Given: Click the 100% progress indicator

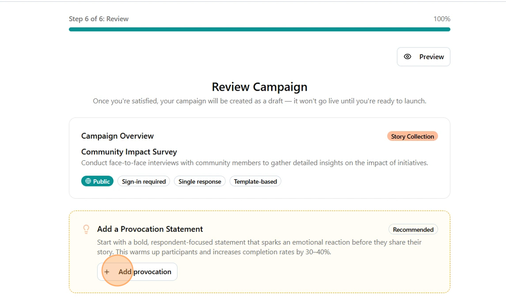Looking at the screenshot, I should tap(442, 19).
